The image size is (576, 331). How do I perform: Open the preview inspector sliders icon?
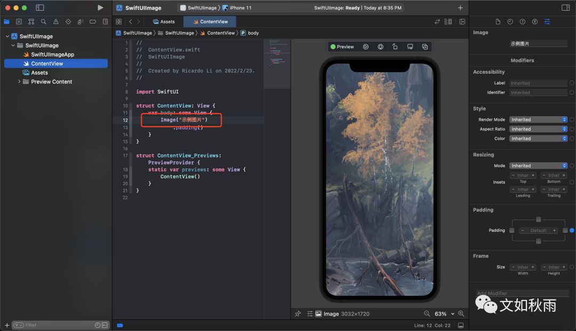(x=310, y=314)
